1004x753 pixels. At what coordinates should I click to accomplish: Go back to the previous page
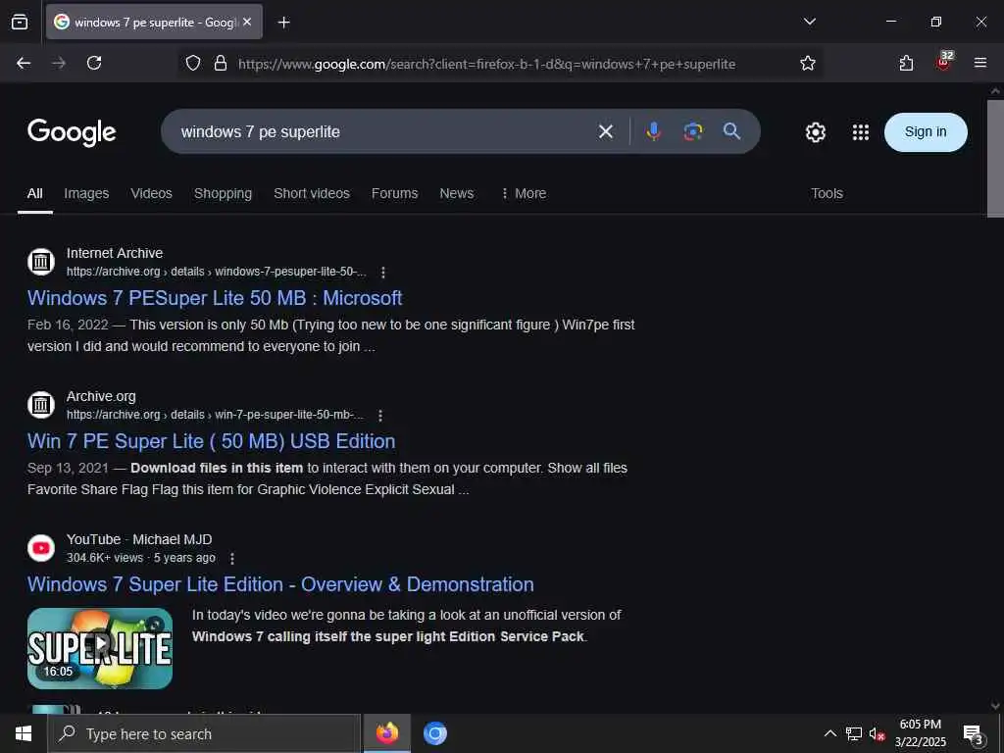(24, 63)
